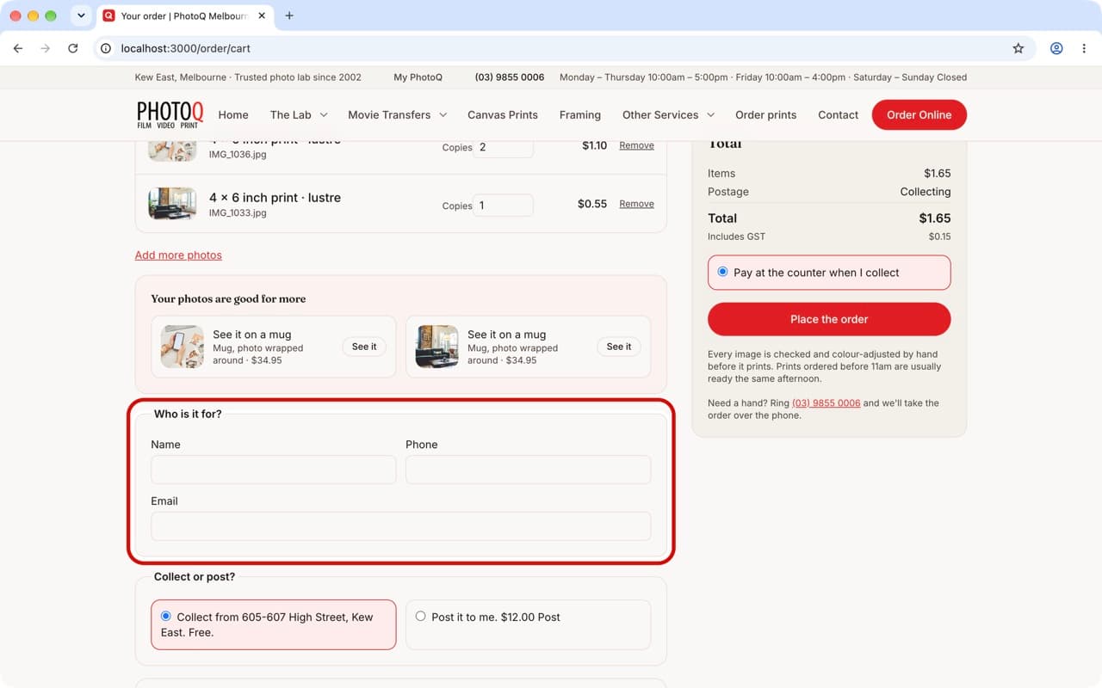Click the Phone input field
Image resolution: width=1102 pixels, height=688 pixels.
click(x=528, y=470)
